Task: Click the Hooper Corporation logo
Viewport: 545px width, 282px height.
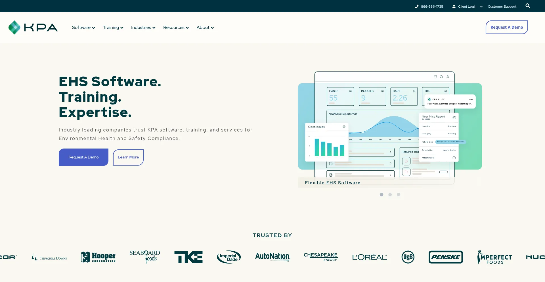Action: tap(98, 257)
